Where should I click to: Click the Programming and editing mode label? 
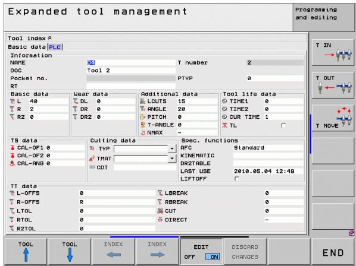click(x=316, y=14)
